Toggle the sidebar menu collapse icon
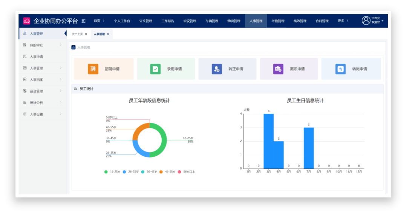Screen dimensions: 407x216 point(84,21)
